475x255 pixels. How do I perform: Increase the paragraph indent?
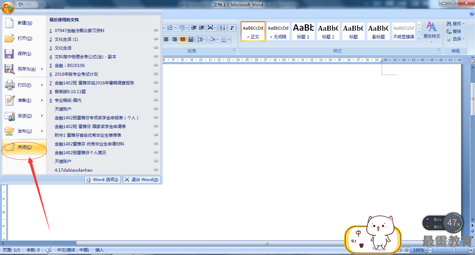pos(201,28)
